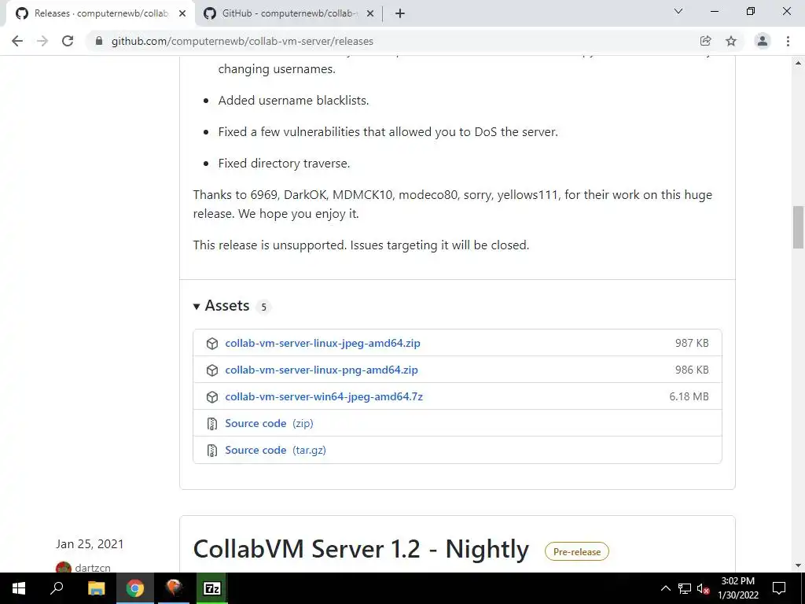Click zip file icon beside Source code (zip)
The height and width of the screenshot is (604, 805).
click(x=212, y=424)
